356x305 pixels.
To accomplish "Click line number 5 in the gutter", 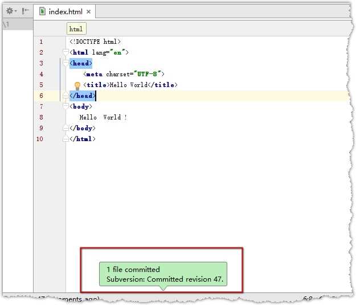I will (x=41, y=85).
